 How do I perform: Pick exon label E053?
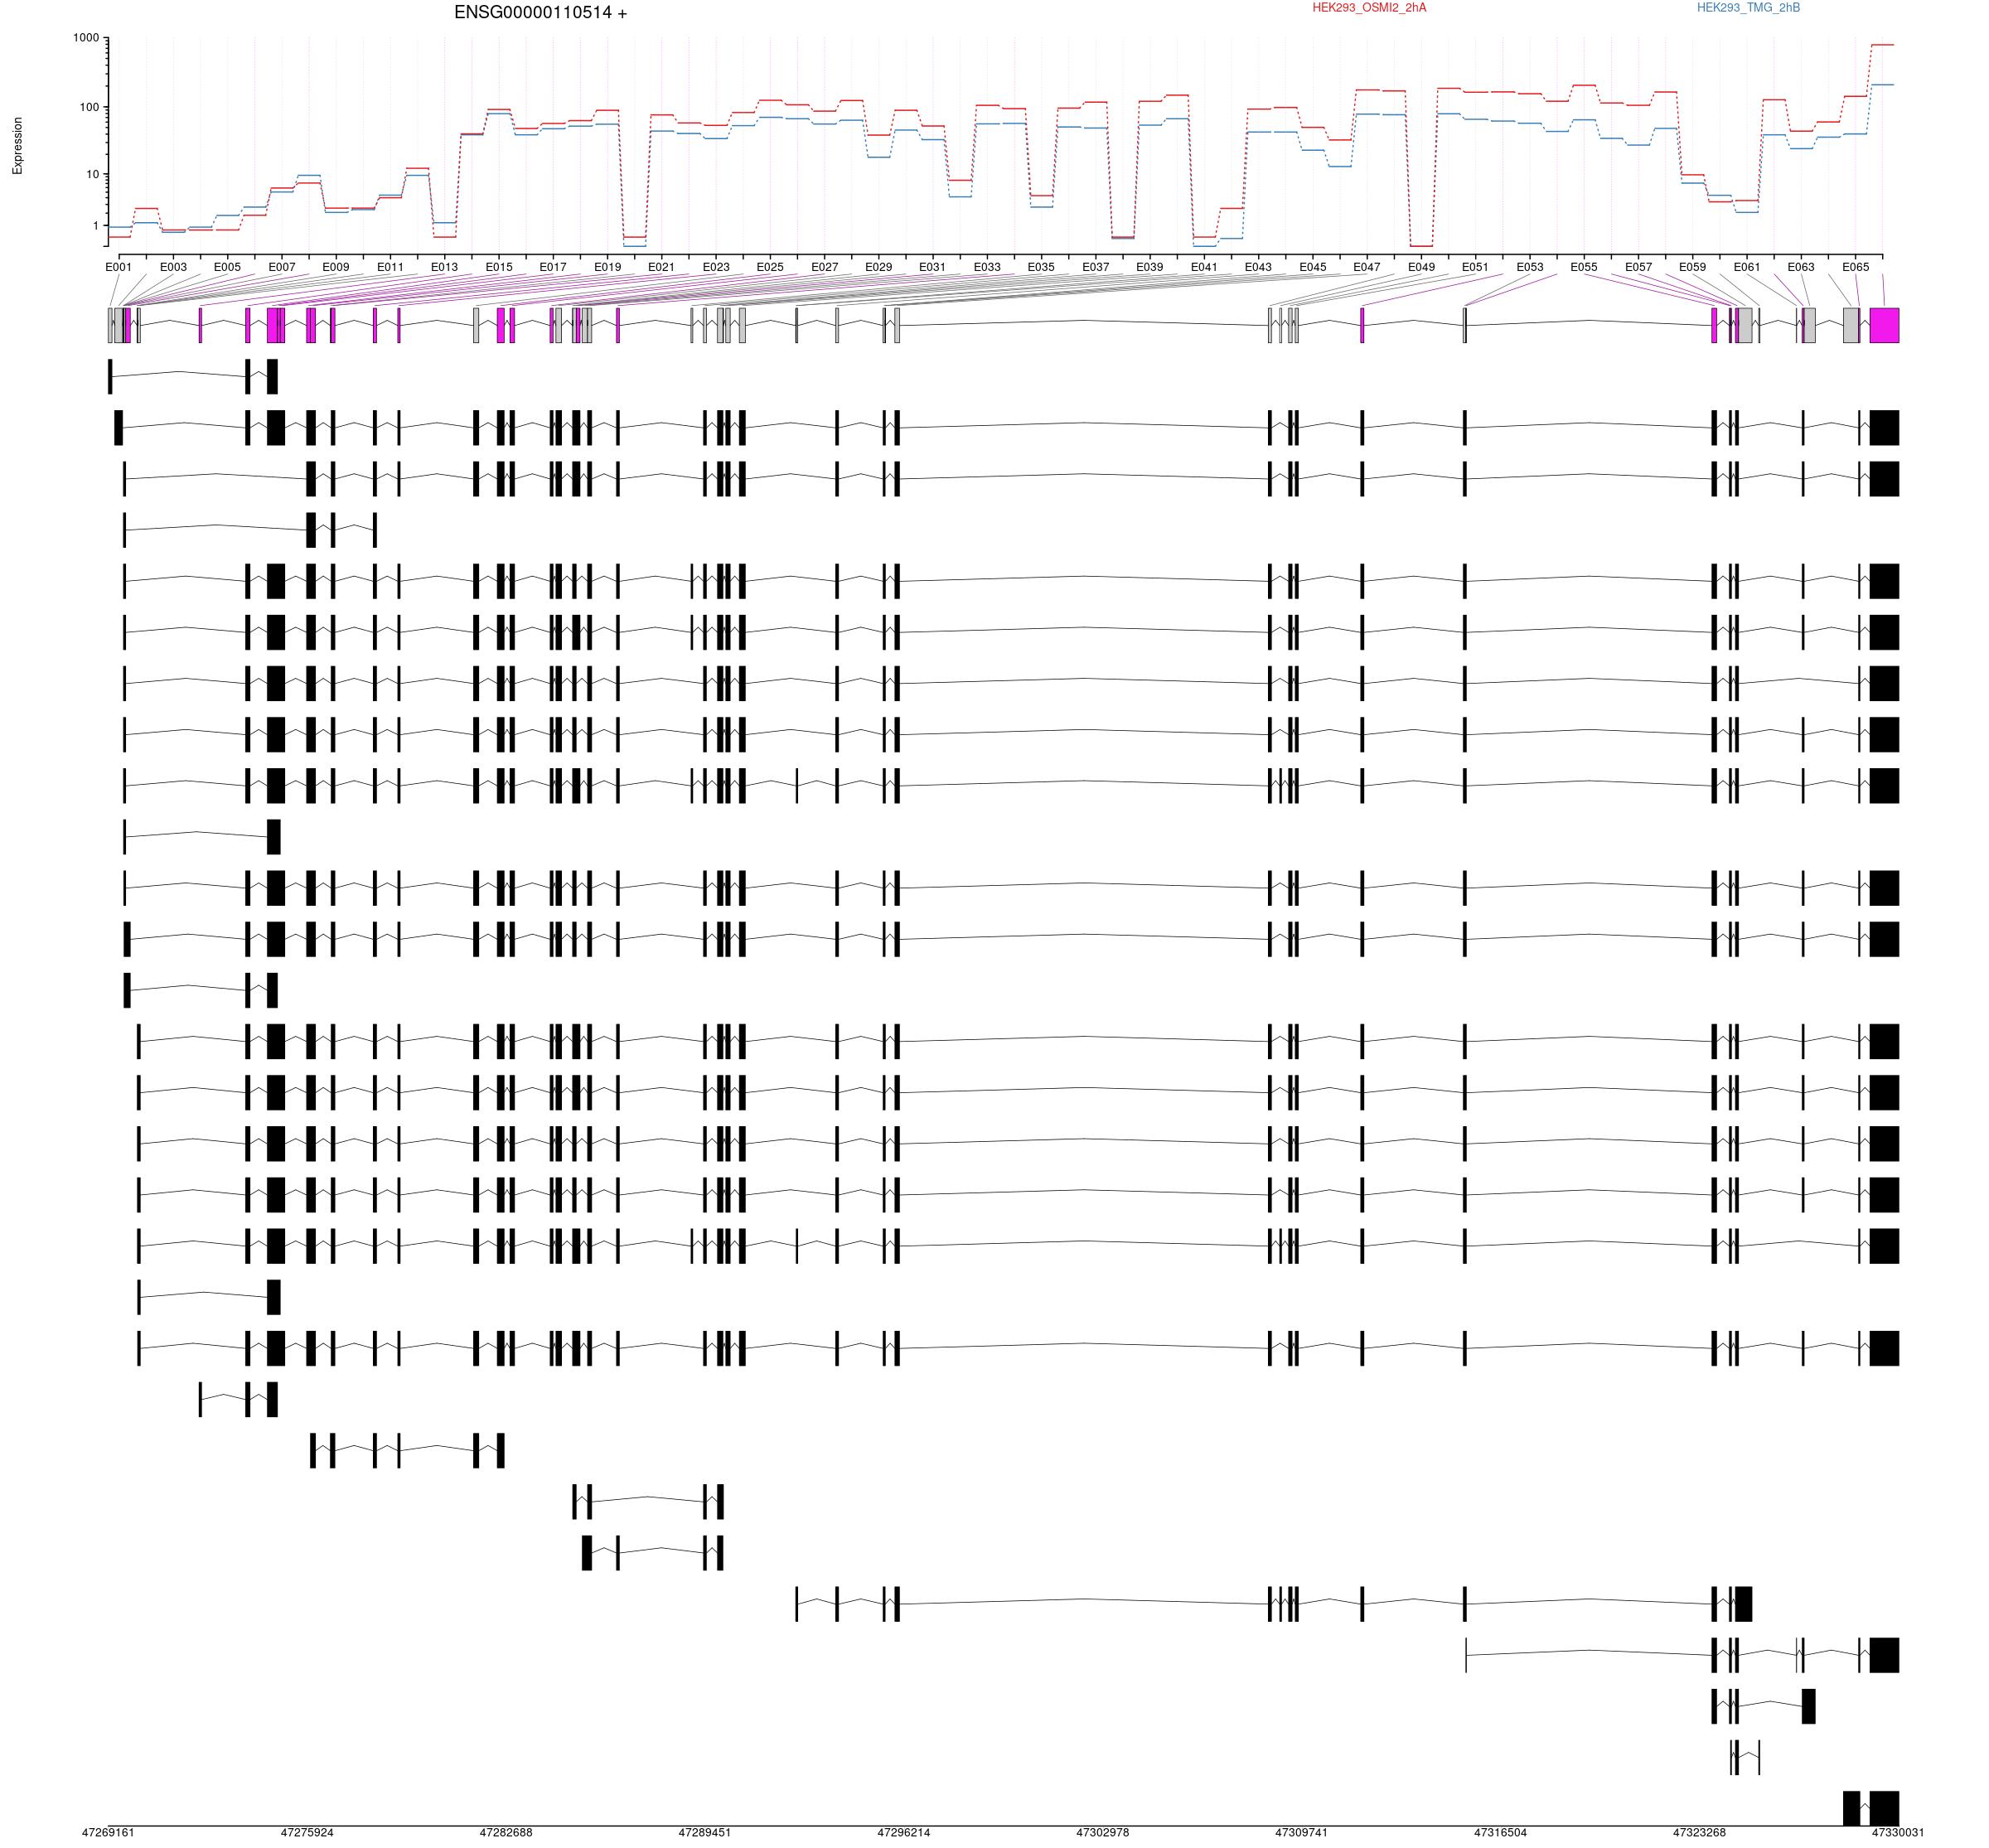click(x=1530, y=267)
